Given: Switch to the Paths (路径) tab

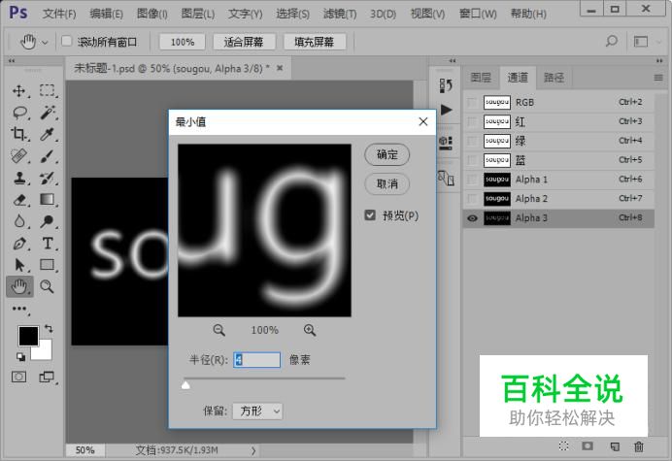Looking at the screenshot, I should point(554,78).
